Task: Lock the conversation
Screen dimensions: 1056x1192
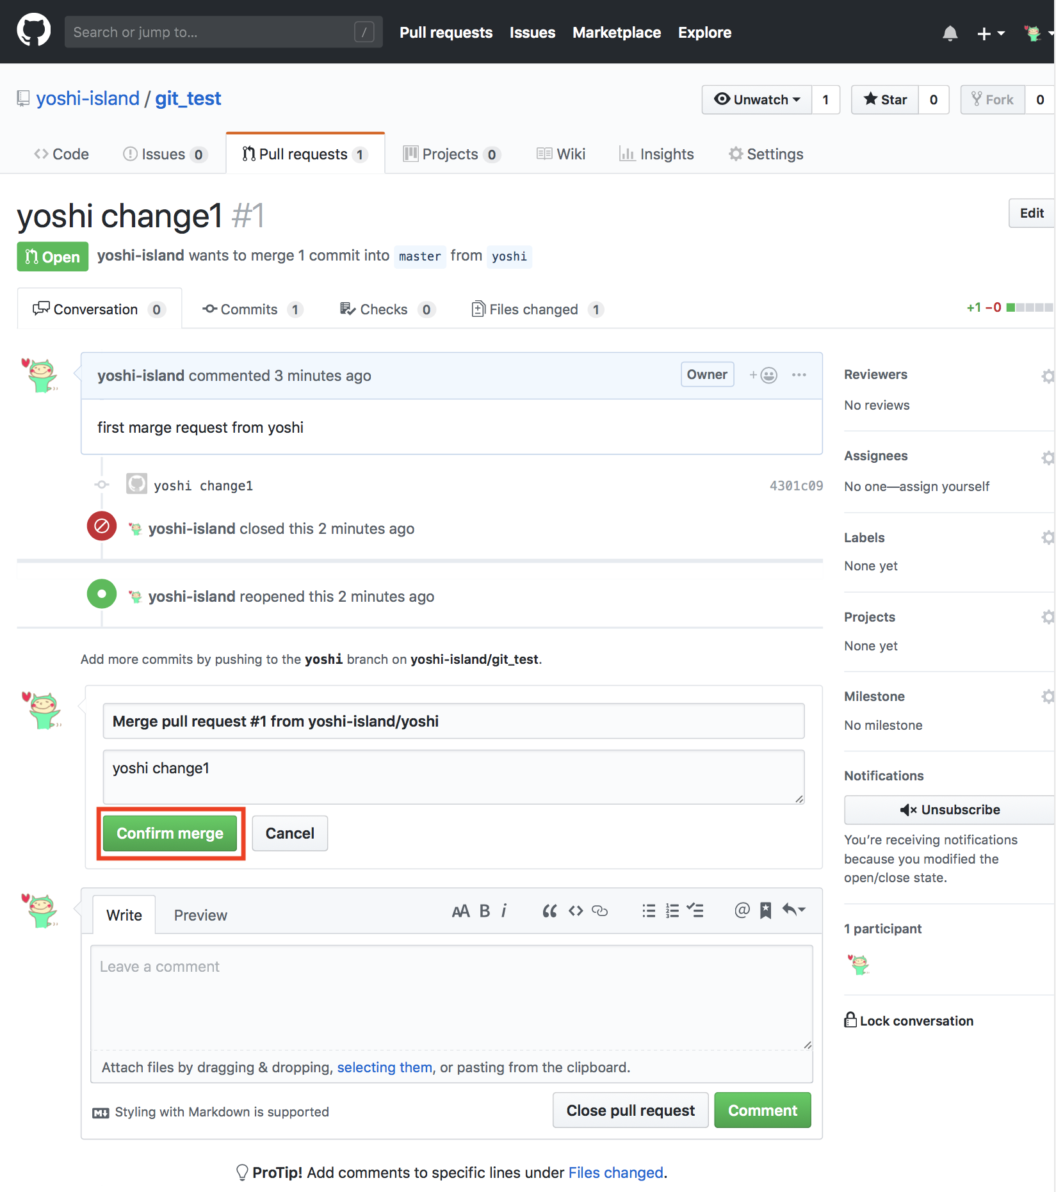Action: point(909,1020)
